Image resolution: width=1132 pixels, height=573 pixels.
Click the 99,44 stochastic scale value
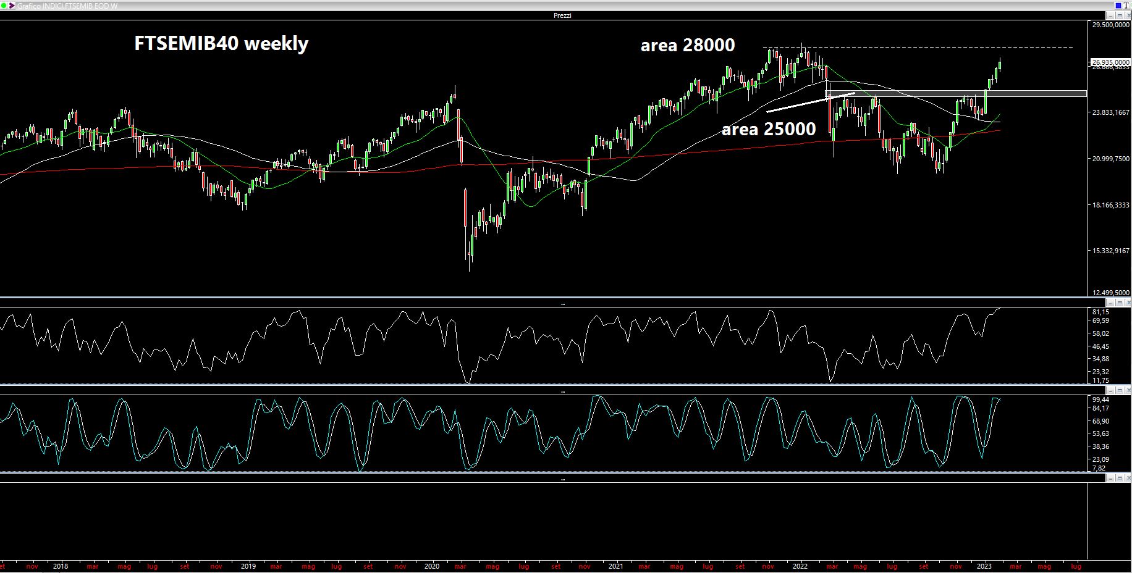[1100, 399]
